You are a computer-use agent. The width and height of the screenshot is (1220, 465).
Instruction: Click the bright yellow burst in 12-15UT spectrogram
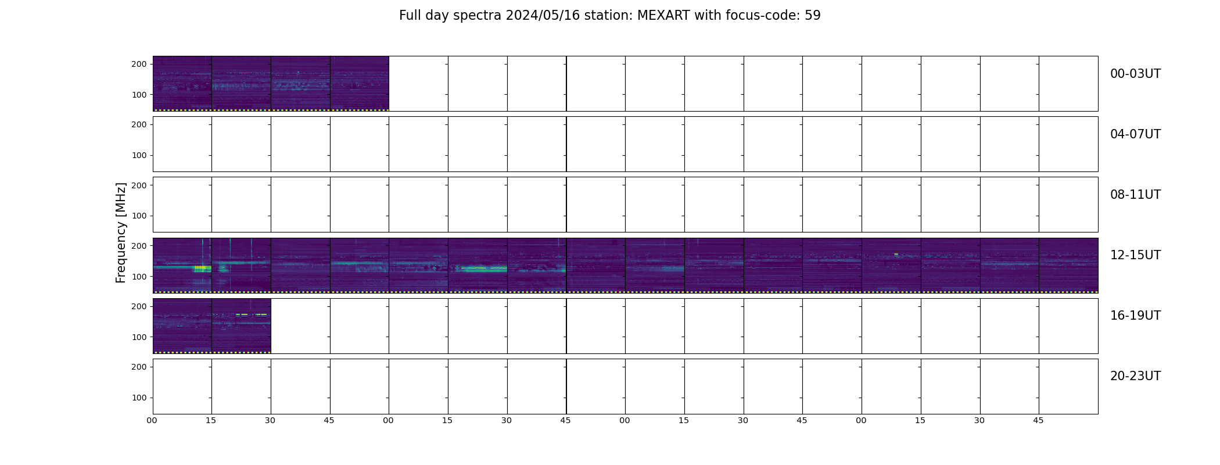(x=201, y=268)
